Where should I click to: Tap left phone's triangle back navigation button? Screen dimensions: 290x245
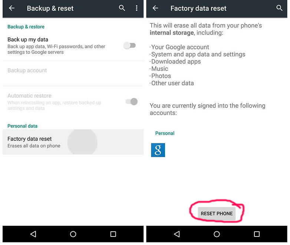click(33, 234)
